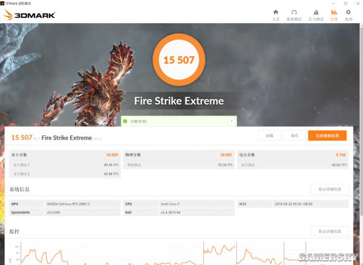Viewport: 363px width, 265px height.
Task: Click the Physics score header row
Action: [179, 155]
